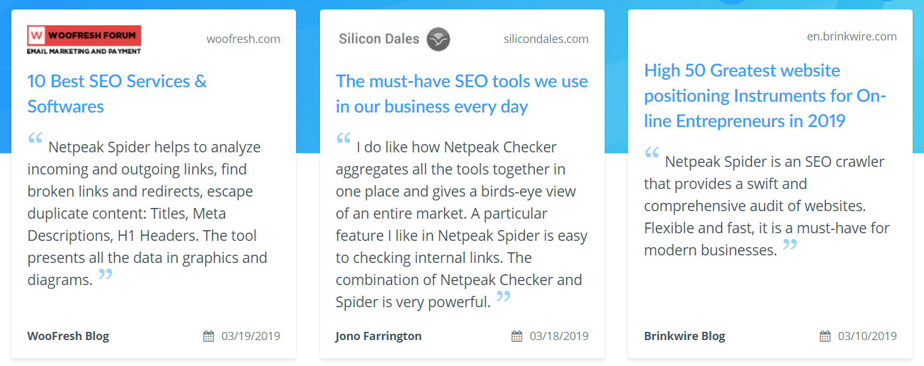Screen dimensions: 924x366
Task: Click the author name WooFresh Blog
Action: click(68, 336)
